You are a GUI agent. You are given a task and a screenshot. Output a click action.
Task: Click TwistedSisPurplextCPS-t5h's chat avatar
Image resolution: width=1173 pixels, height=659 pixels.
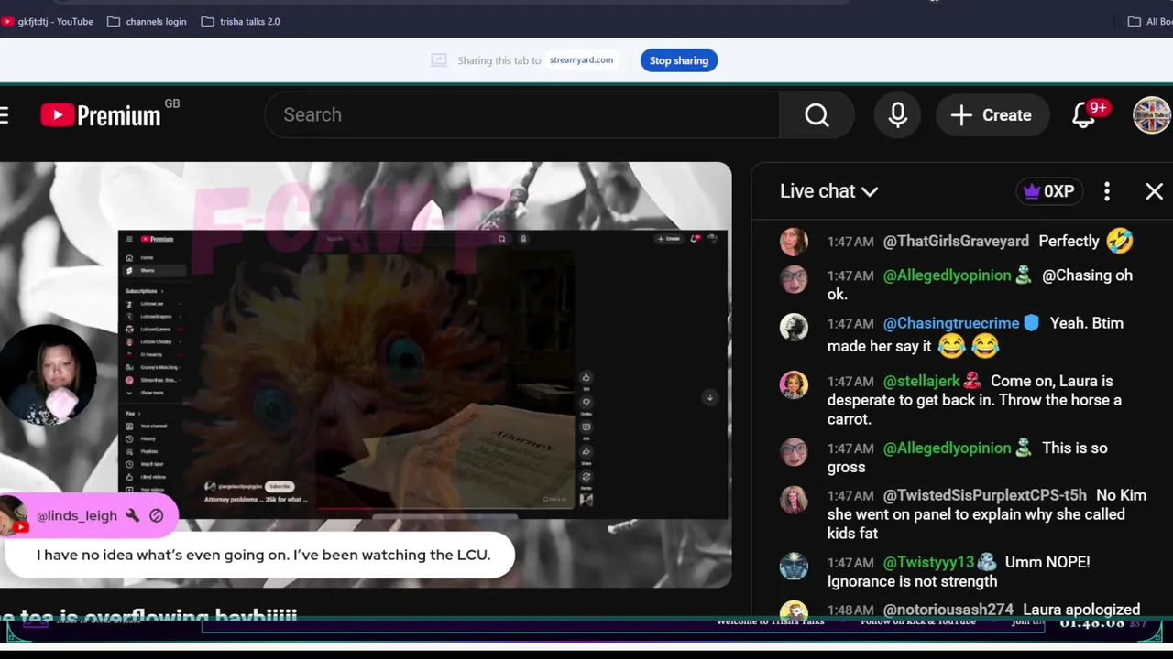794,498
